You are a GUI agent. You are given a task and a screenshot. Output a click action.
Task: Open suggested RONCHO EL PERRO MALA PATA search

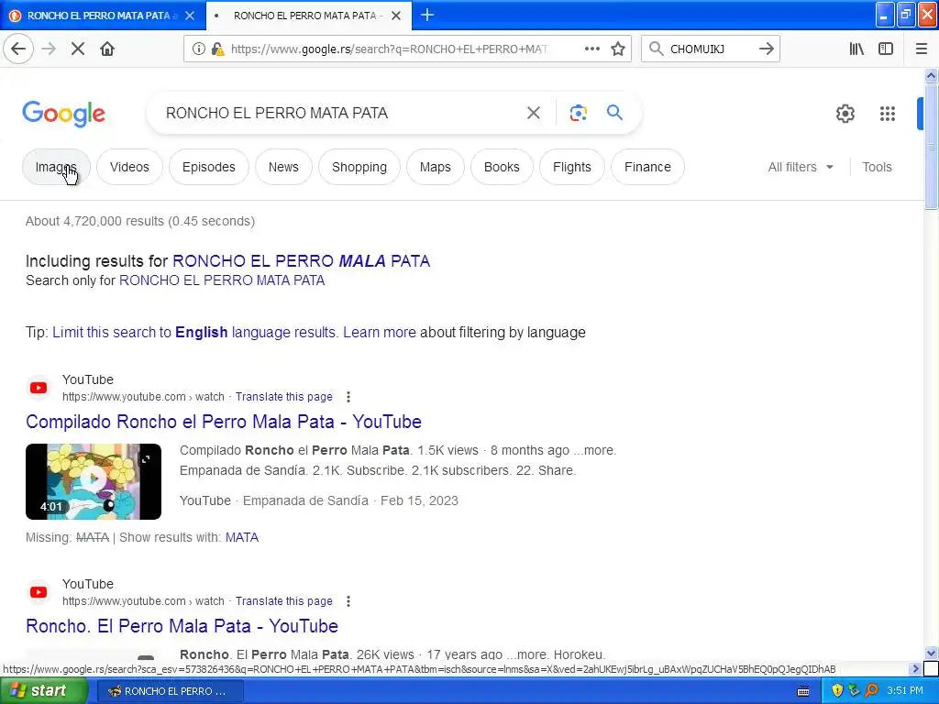[x=301, y=261]
